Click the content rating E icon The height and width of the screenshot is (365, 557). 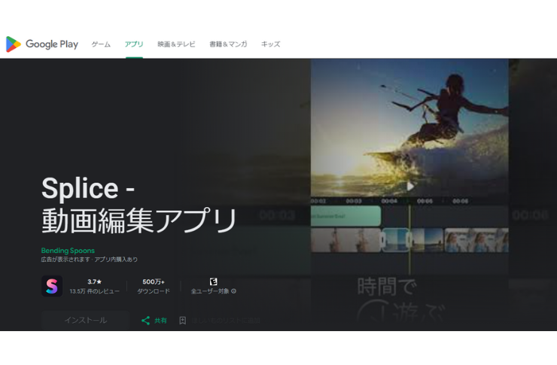point(213,281)
